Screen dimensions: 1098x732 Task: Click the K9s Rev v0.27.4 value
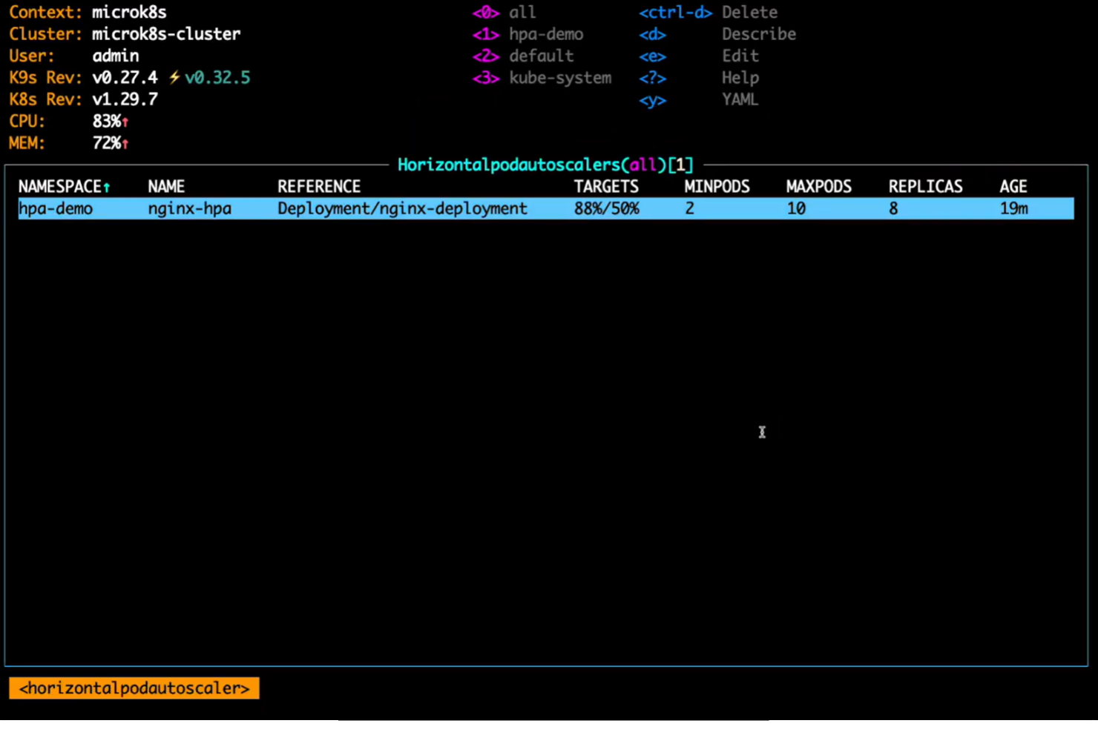[125, 77]
